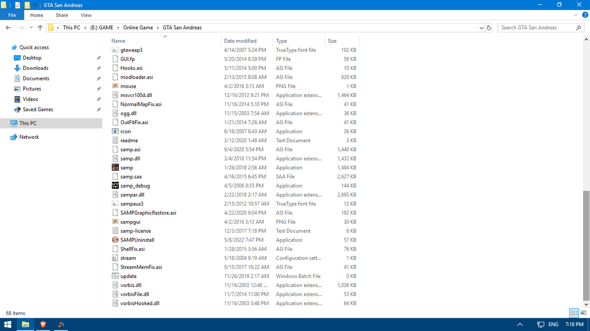Open Documents folder in navigation pane

36,79
